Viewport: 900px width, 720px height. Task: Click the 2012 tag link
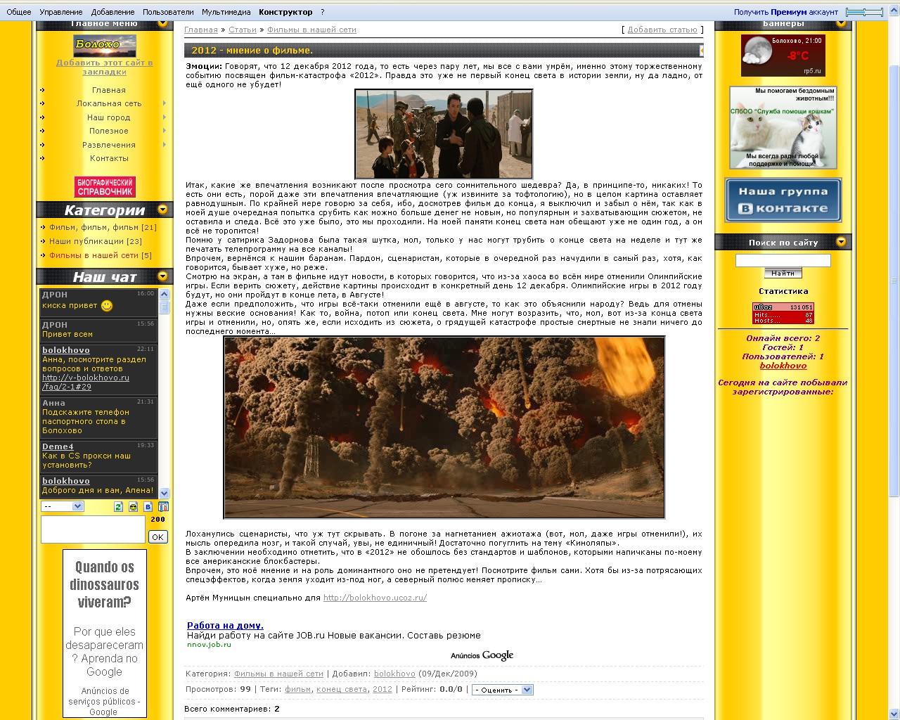pos(382,689)
